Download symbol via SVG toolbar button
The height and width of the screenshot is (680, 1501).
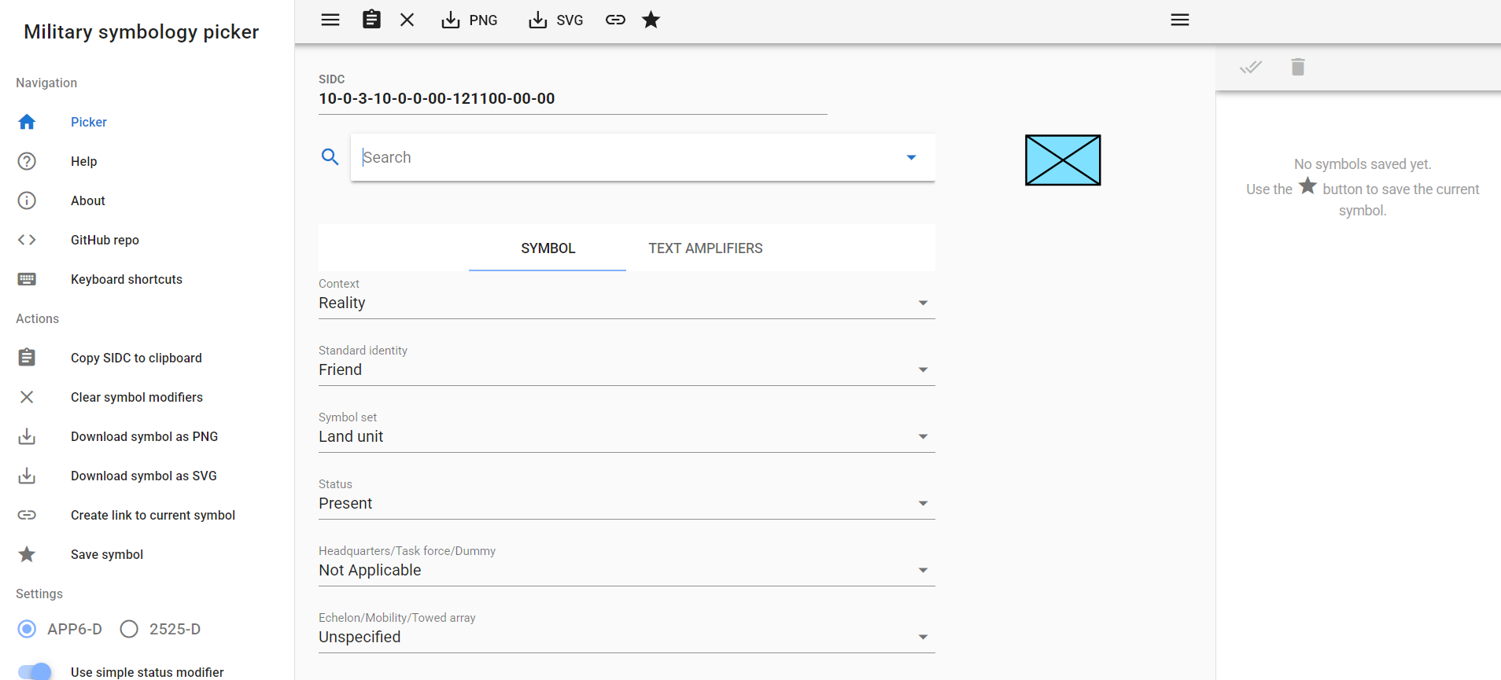click(556, 20)
